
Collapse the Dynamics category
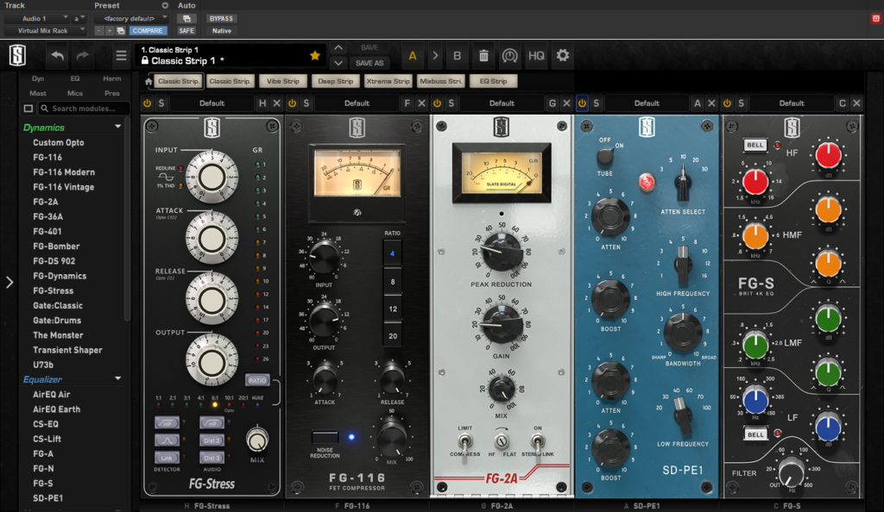click(x=117, y=127)
